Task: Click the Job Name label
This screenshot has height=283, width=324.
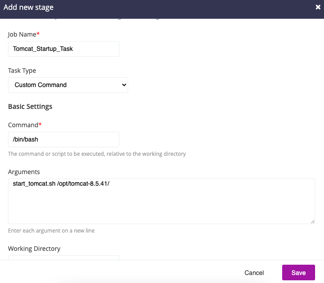Action: [23, 34]
